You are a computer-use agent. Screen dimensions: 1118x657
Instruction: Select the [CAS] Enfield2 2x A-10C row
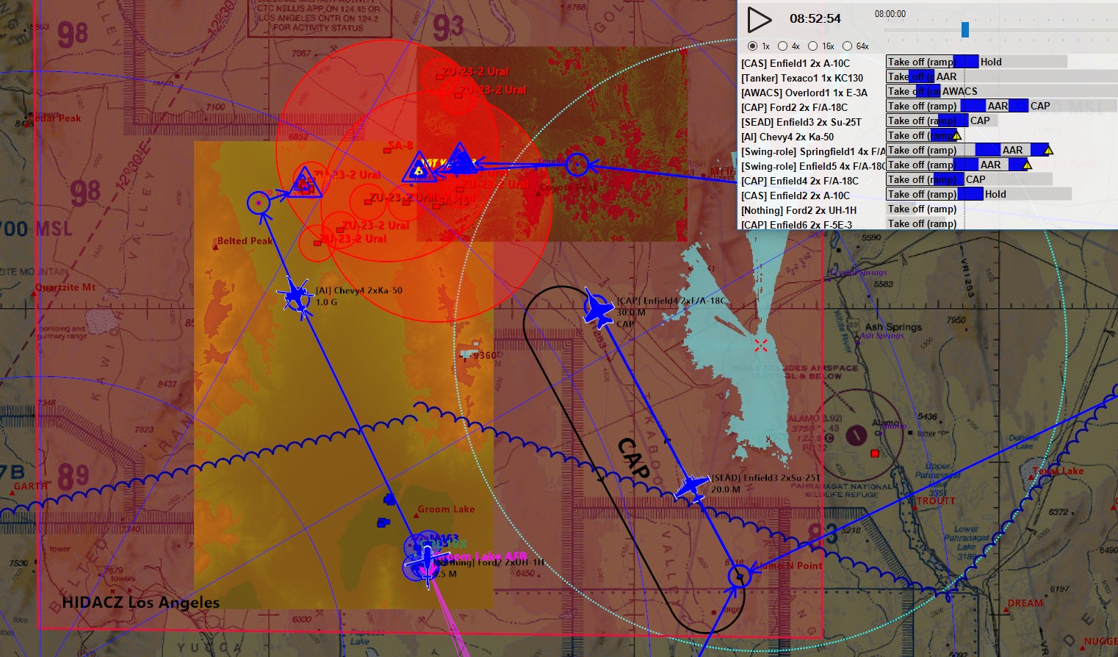(796, 195)
